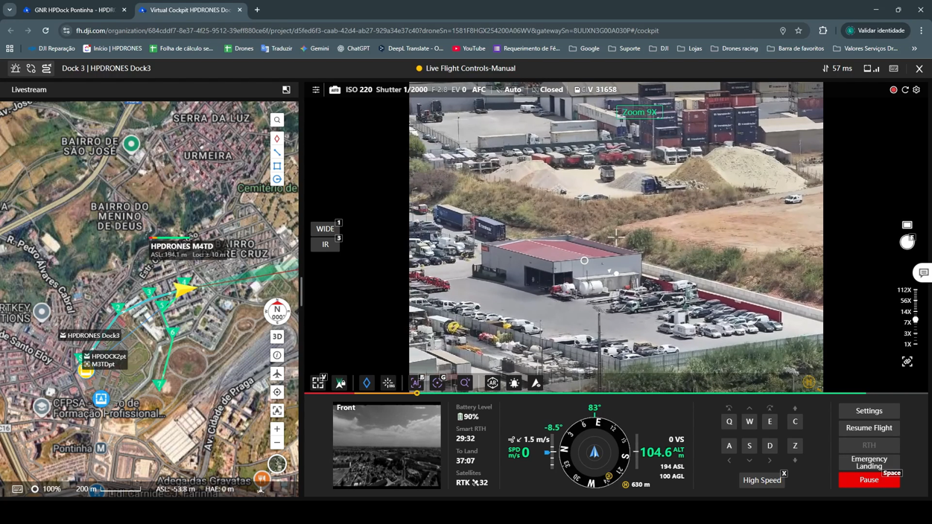Open the Drones bookmark folder
This screenshot has height=524, width=932.
pyautogui.click(x=238, y=48)
